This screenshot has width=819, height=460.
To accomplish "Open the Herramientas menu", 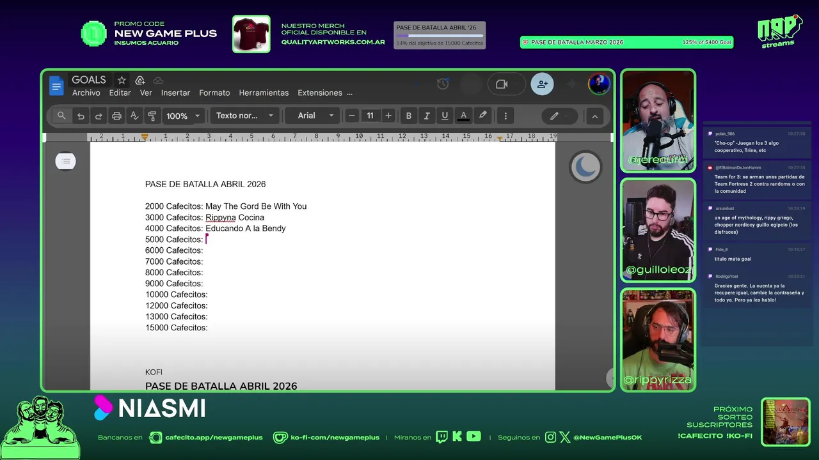I will (x=264, y=93).
